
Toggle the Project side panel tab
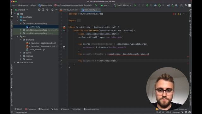point(12,13)
